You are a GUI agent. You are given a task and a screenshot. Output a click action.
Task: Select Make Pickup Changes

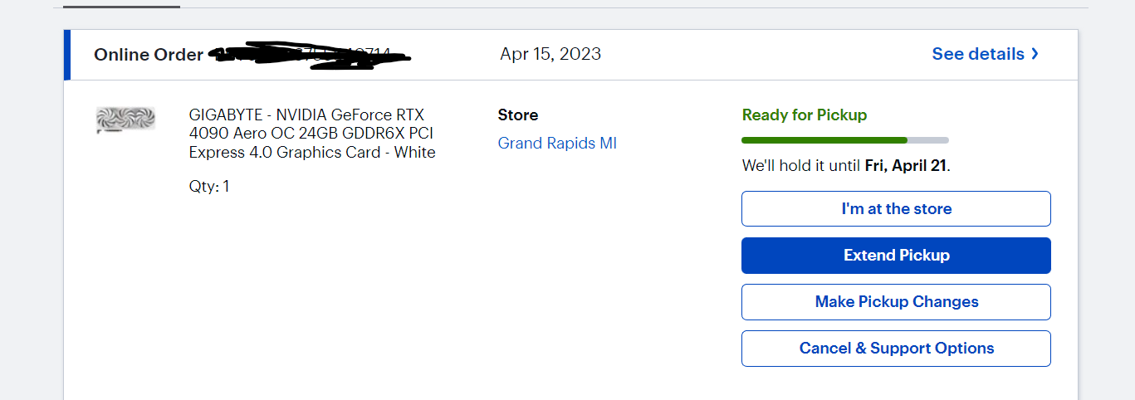(x=896, y=302)
